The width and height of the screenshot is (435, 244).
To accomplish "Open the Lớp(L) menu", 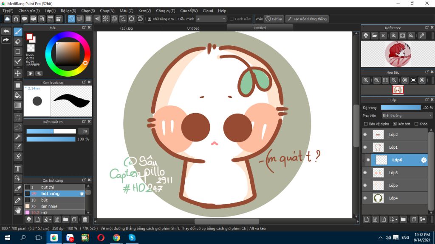I will [50, 11].
